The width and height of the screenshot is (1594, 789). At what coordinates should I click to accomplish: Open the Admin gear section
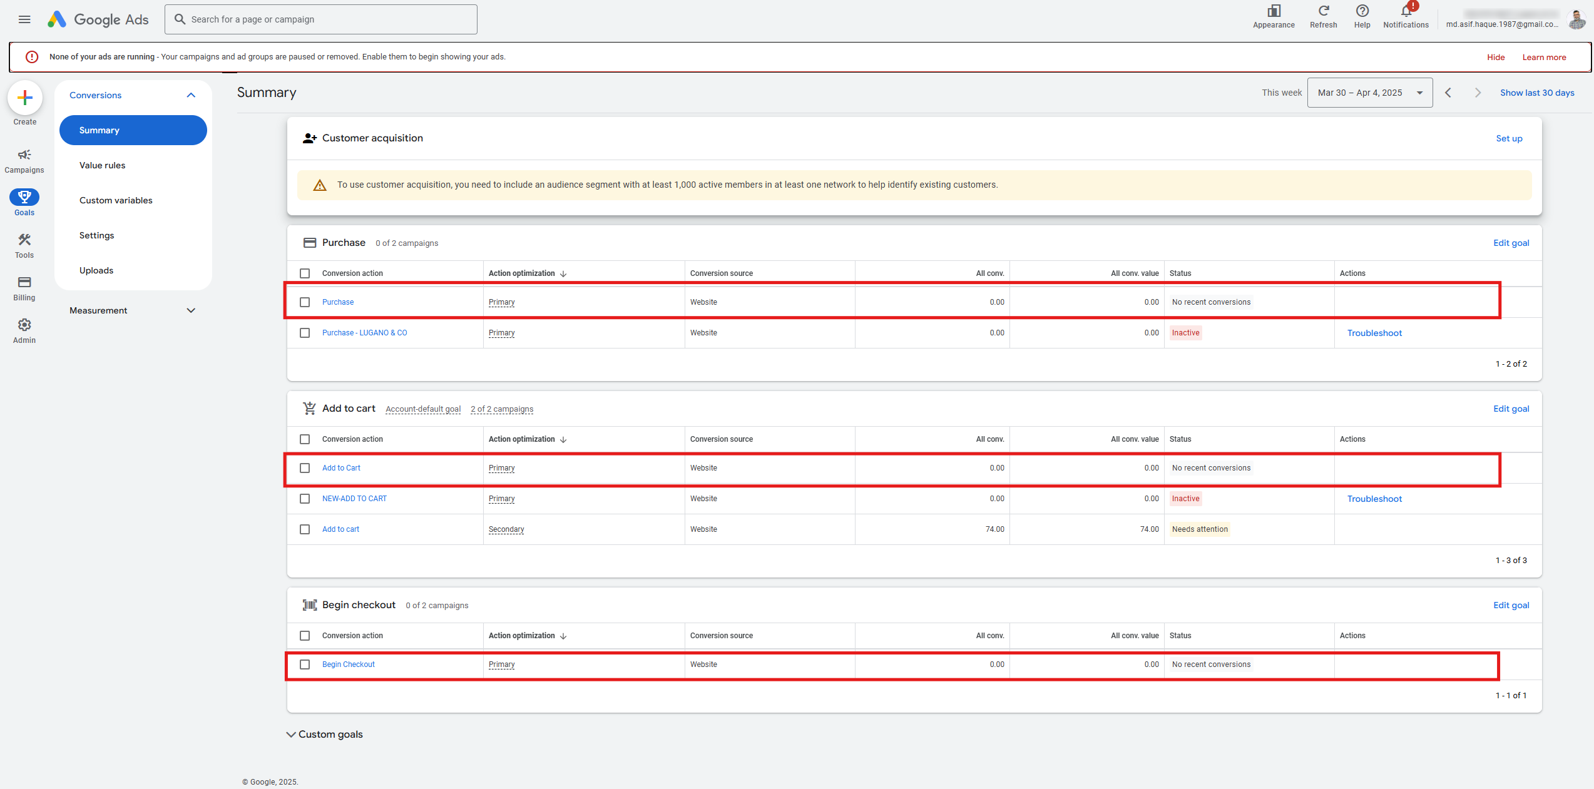click(x=24, y=330)
